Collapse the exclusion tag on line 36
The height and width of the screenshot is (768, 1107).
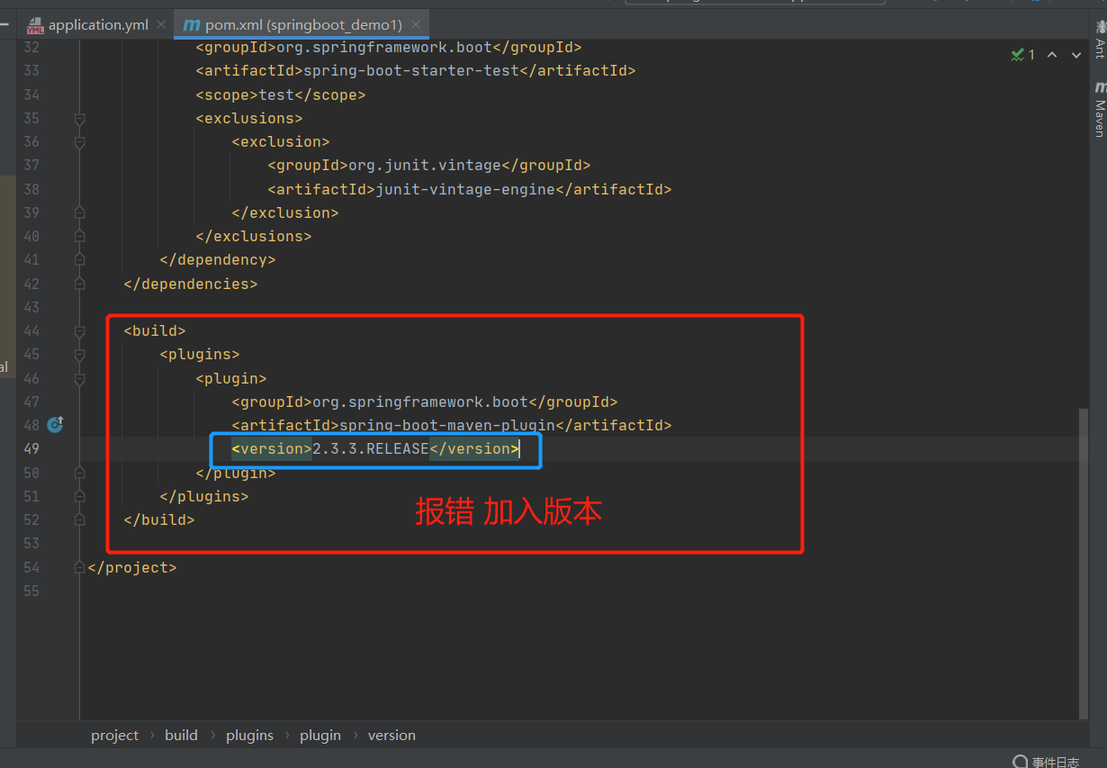click(x=79, y=142)
